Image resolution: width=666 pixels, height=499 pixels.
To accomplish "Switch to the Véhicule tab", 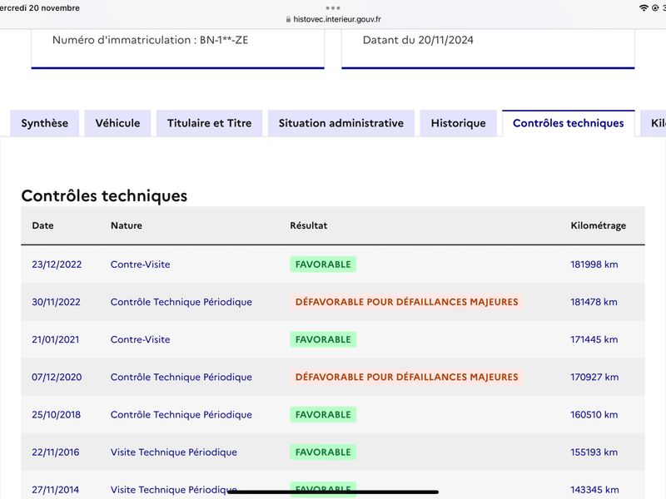I will (117, 123).
